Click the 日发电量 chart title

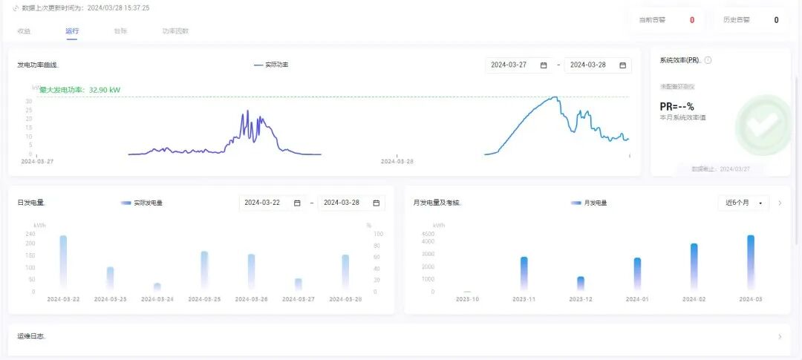32,203
